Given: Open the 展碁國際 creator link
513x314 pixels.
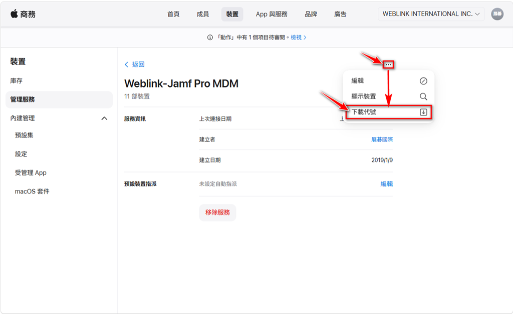Looking at the screenshot, I should pos(382,139).
